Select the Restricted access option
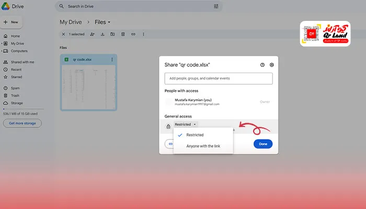Viewport: 366px width, 209px height. point(196,135)
